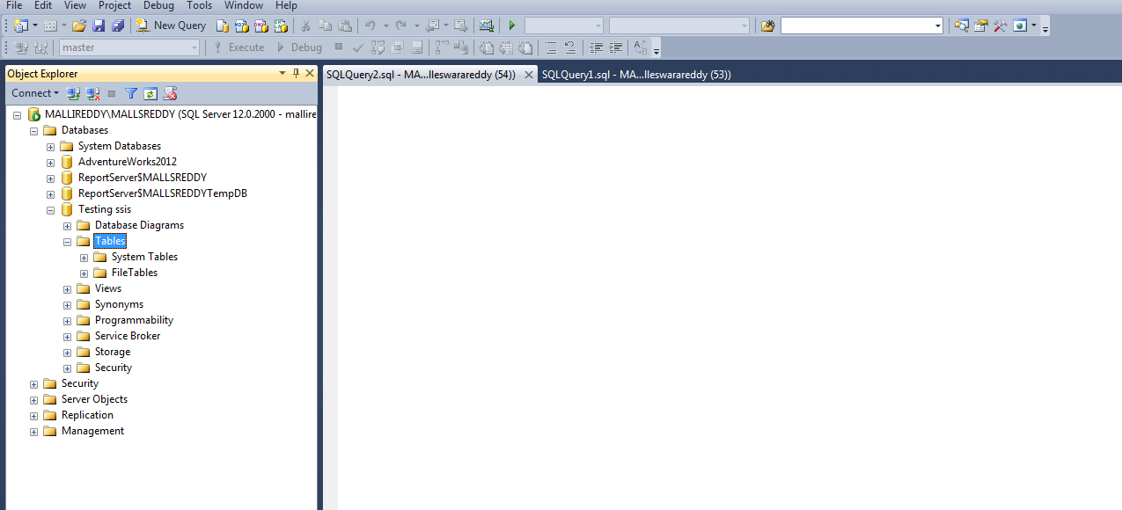Collapse the Testing ssis database node
This screenshot has width=1122, height=510.
50,209
